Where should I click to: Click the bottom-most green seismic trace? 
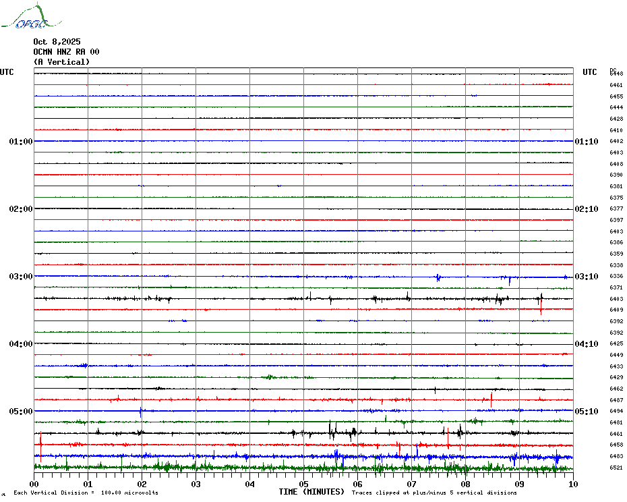point(303,467)
